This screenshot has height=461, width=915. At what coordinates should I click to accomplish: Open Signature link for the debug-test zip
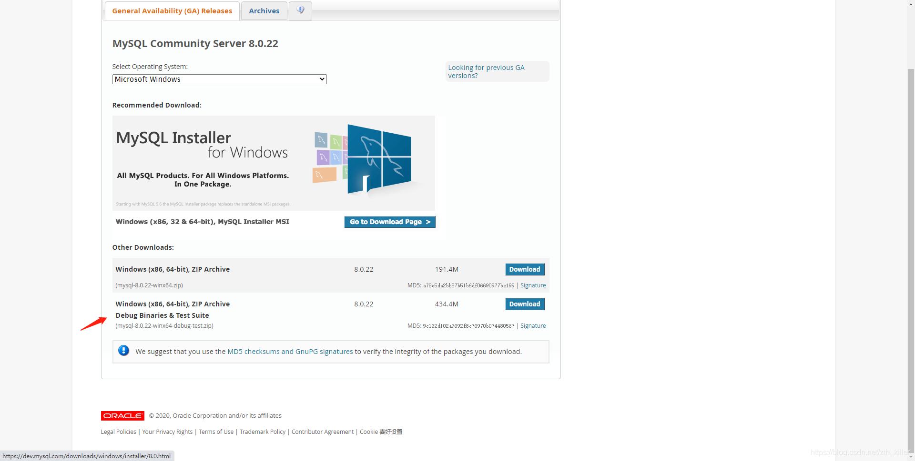533,326
